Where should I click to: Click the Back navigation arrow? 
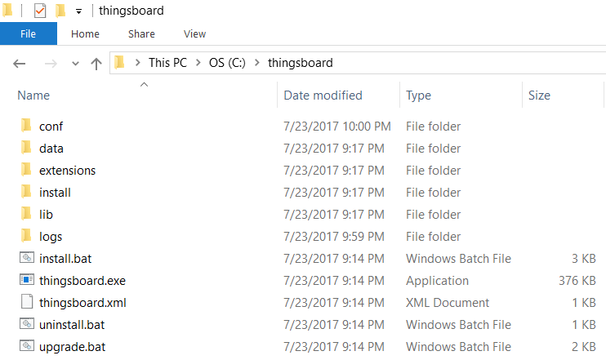click(20, 63)
